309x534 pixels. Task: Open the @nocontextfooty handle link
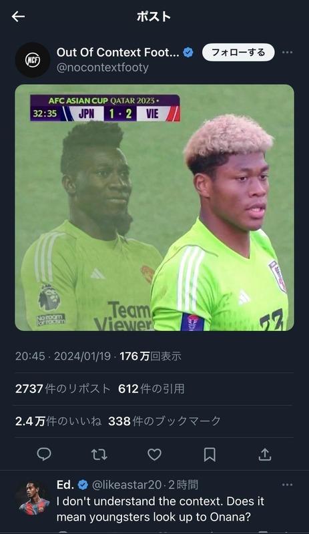click(103, 67)
